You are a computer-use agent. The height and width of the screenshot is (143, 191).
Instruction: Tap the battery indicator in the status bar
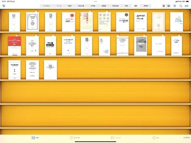(188, 2)
